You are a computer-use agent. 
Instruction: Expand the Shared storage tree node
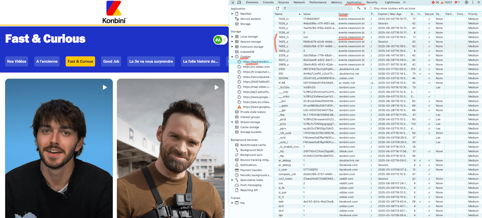pos(232,122)
